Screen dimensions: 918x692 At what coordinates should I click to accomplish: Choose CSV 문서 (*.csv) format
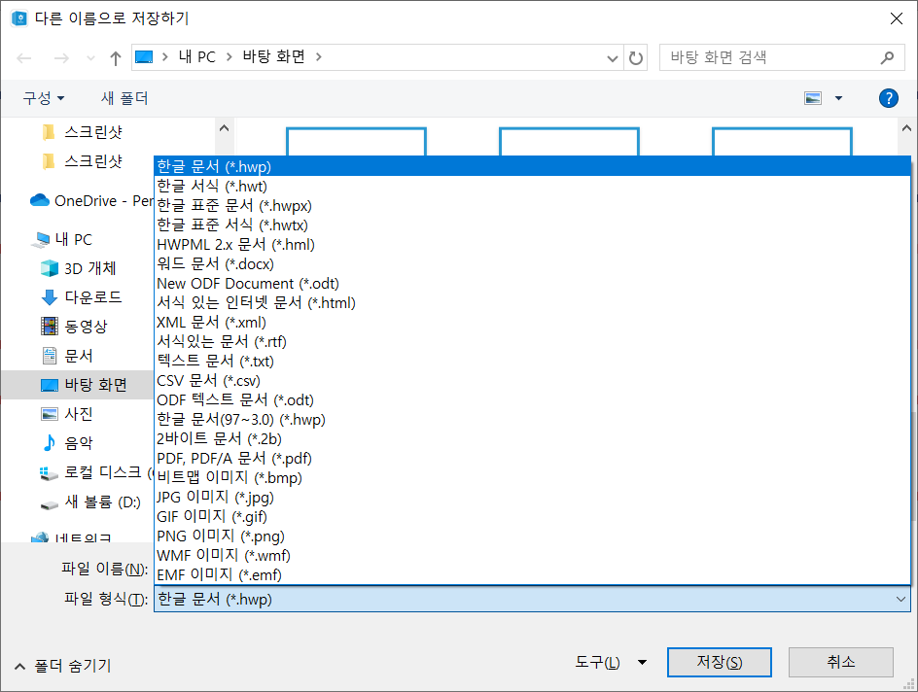[x=532, y=380]
